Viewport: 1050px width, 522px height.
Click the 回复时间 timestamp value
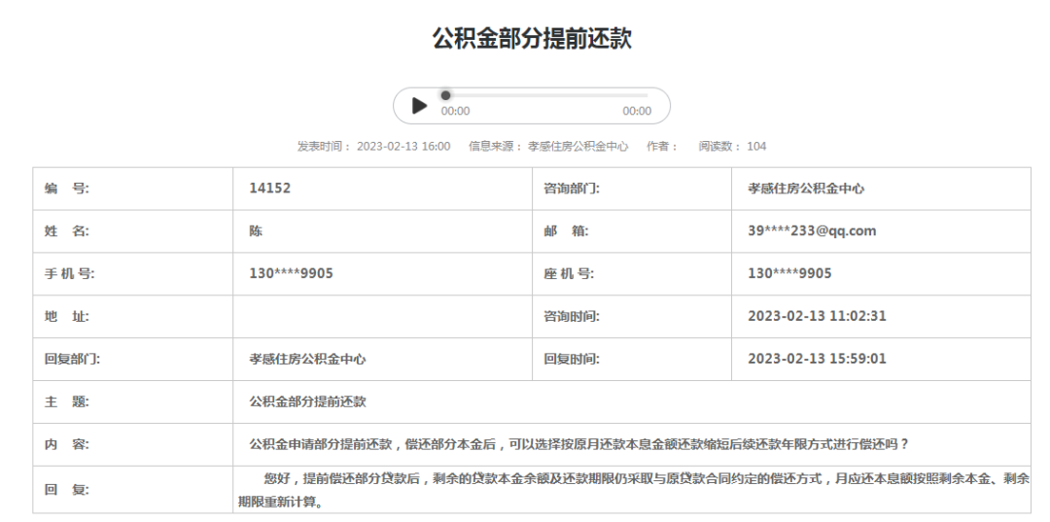click(817, 359)
